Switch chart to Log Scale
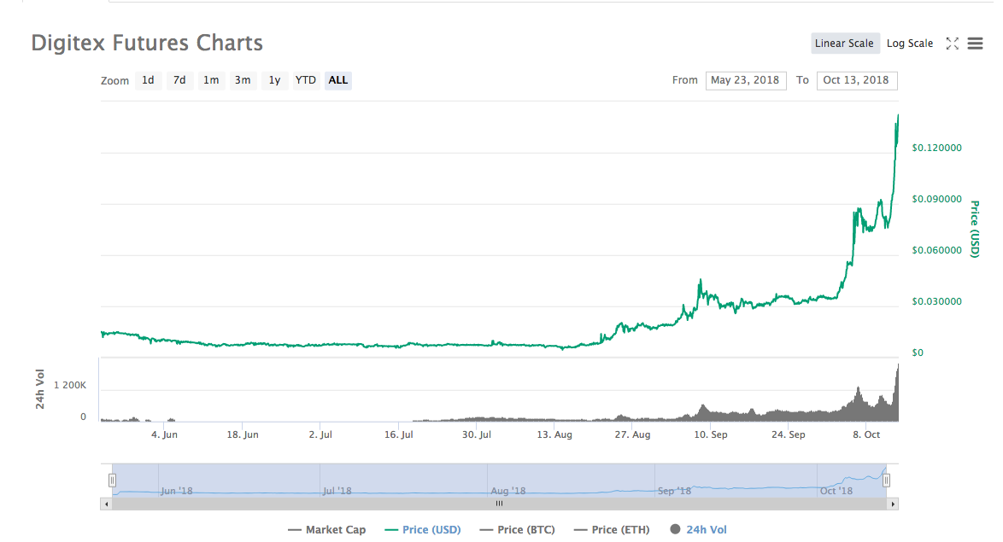Image resolution: width=1003 pixels, height=542 pixels. [x=910, y=44]
